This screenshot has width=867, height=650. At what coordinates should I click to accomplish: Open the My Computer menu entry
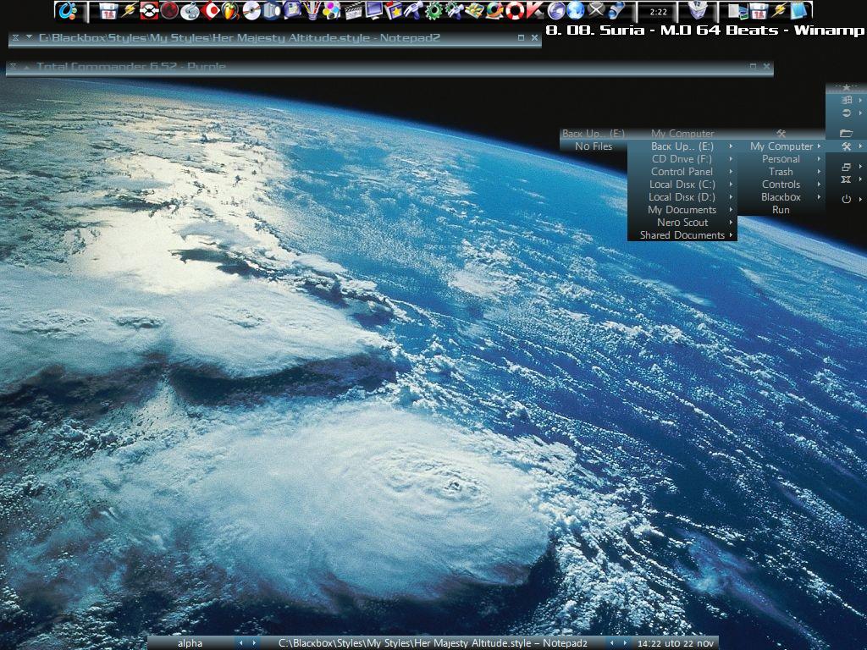[x=781, y=146]
